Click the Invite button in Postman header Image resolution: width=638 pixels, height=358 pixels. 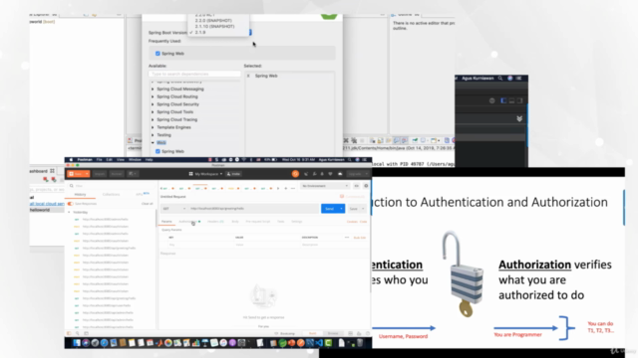(234, 174)
